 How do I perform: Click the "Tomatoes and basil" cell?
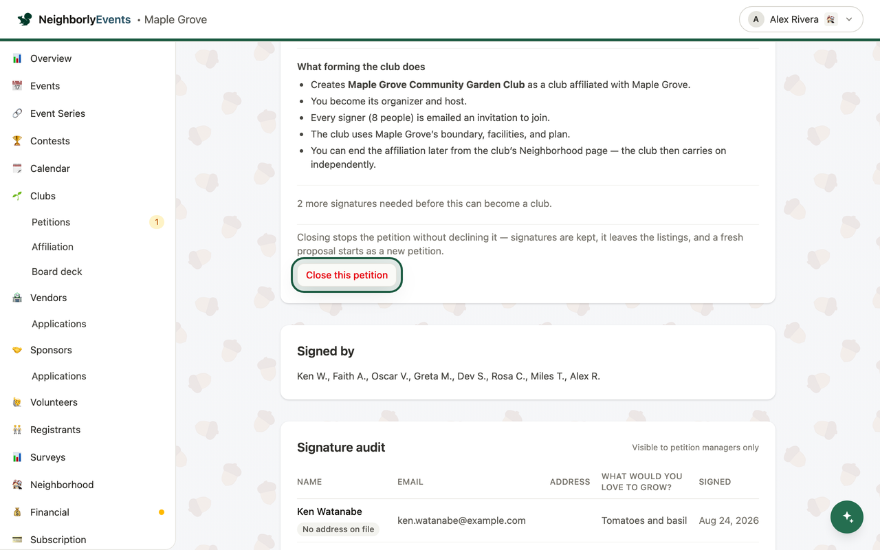pos(644,520)
